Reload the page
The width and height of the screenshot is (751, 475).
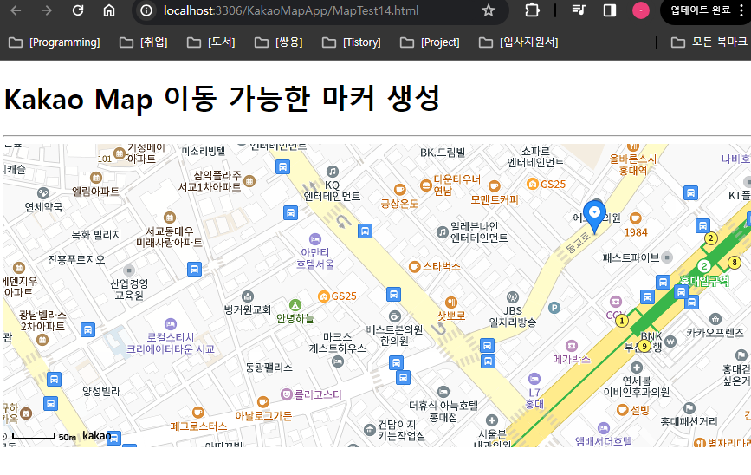coord(78,10)
